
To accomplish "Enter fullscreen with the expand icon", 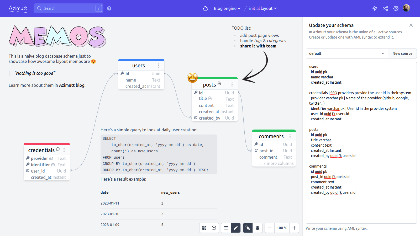I will 204,228.
